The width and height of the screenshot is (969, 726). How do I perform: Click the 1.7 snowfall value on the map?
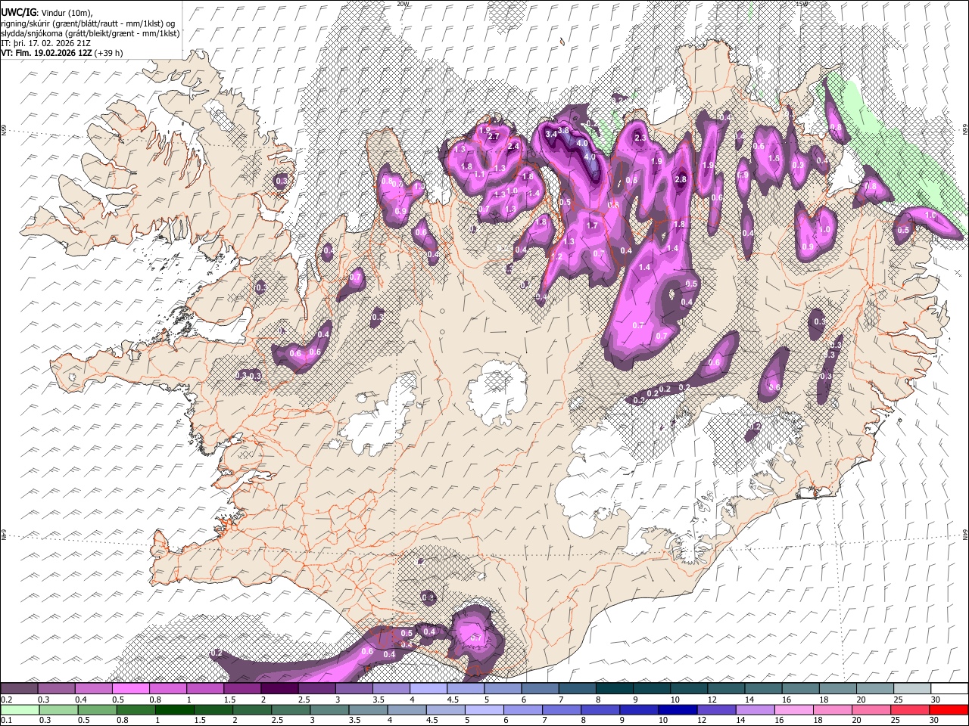pyautogui.click(x=593, y=225)
